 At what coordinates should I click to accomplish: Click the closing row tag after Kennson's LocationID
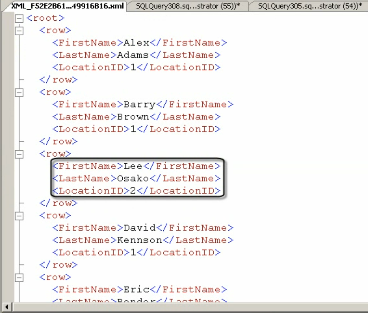[58, 265]
